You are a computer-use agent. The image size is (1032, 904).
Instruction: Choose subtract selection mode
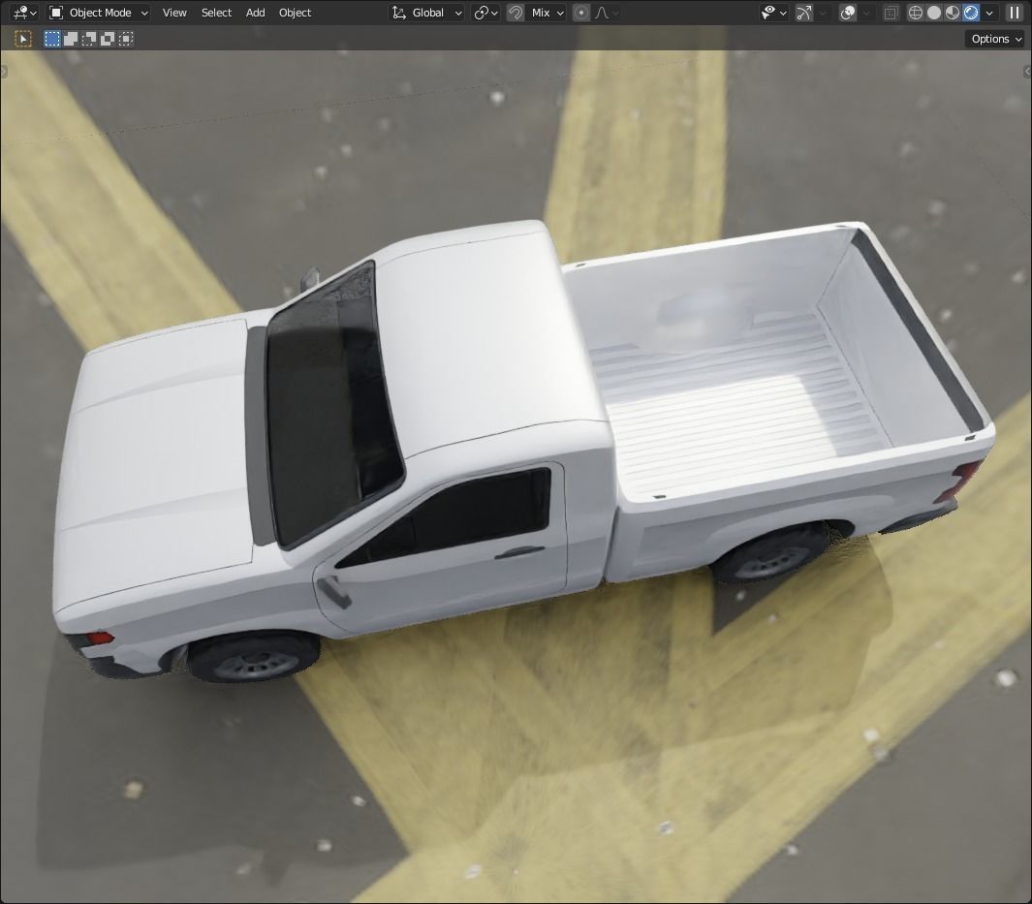point(89,39)
